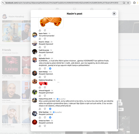Screen dimensions: 139x134
Task: Click Xhevat Pajaziti's avatar picture
Action: point(35,92)
